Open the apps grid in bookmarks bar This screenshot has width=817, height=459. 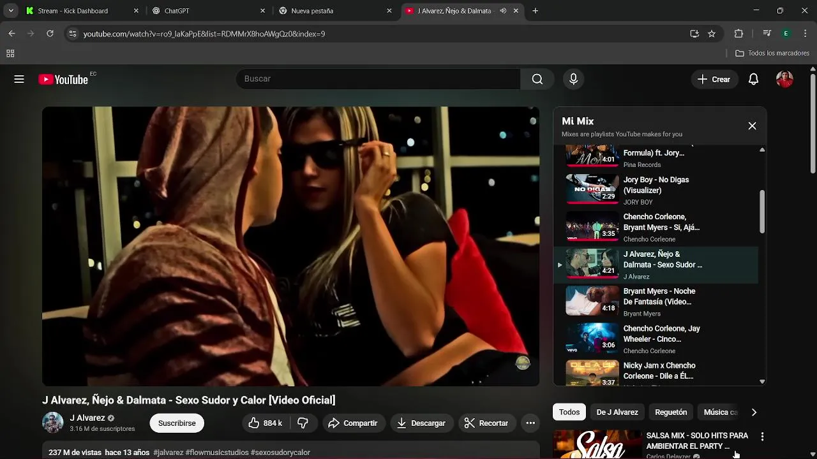pos(10,54)
